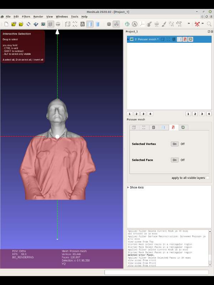Image resolution: width=214 pixels, height=285 pixels.
Task: Click the raster view toolbar icon
Action: tap(58, 24)
